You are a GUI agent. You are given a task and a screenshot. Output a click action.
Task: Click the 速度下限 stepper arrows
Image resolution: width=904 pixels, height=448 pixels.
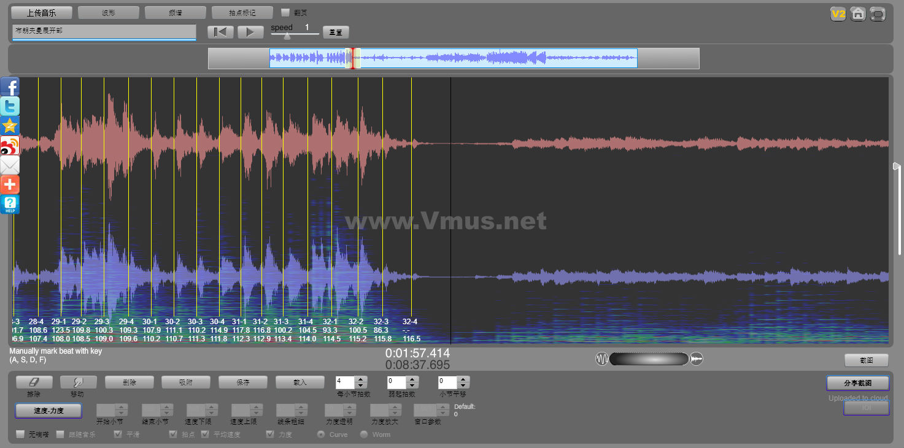[x=211, y=410]
